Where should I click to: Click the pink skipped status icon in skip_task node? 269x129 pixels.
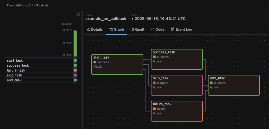click(x=154, y=83)
